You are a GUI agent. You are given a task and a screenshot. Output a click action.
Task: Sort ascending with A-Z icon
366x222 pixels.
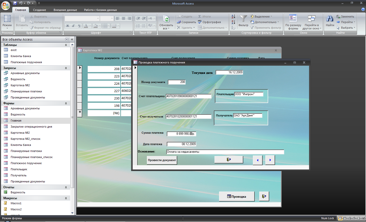(x=233, y=16)
